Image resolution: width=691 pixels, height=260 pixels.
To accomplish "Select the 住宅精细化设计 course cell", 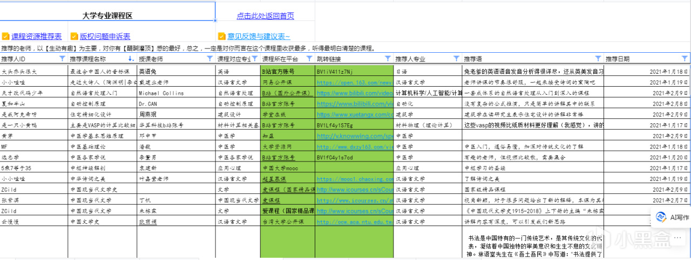I will pos(103,115).
